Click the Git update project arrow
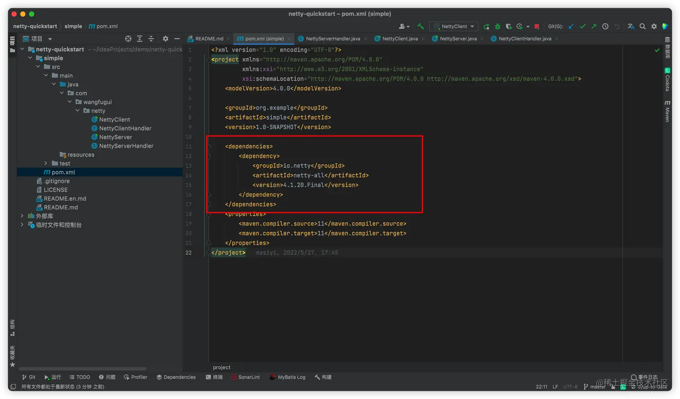The height and width of the screenshot is (399, 680). (571, 27)
